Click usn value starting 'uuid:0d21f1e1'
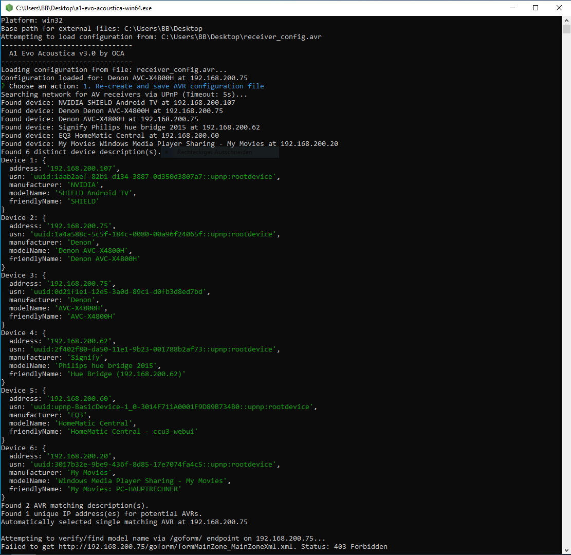The image size is (571, 555). coord(118,292)
